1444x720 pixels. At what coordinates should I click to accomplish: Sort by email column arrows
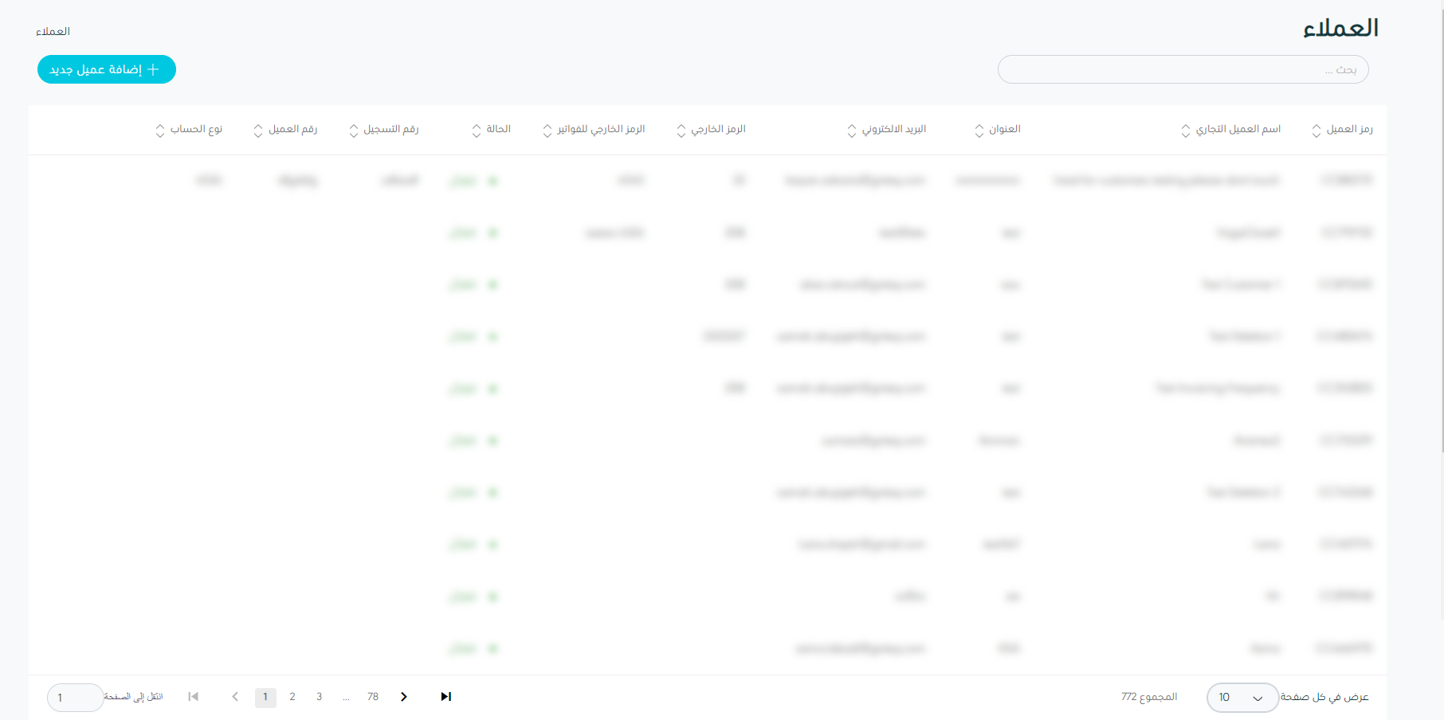tap(852, 131)
